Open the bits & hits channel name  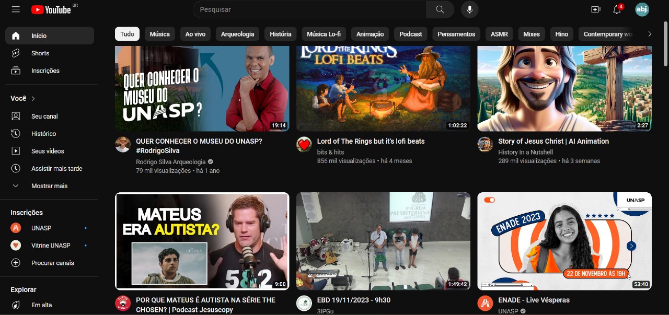[331, 152]
